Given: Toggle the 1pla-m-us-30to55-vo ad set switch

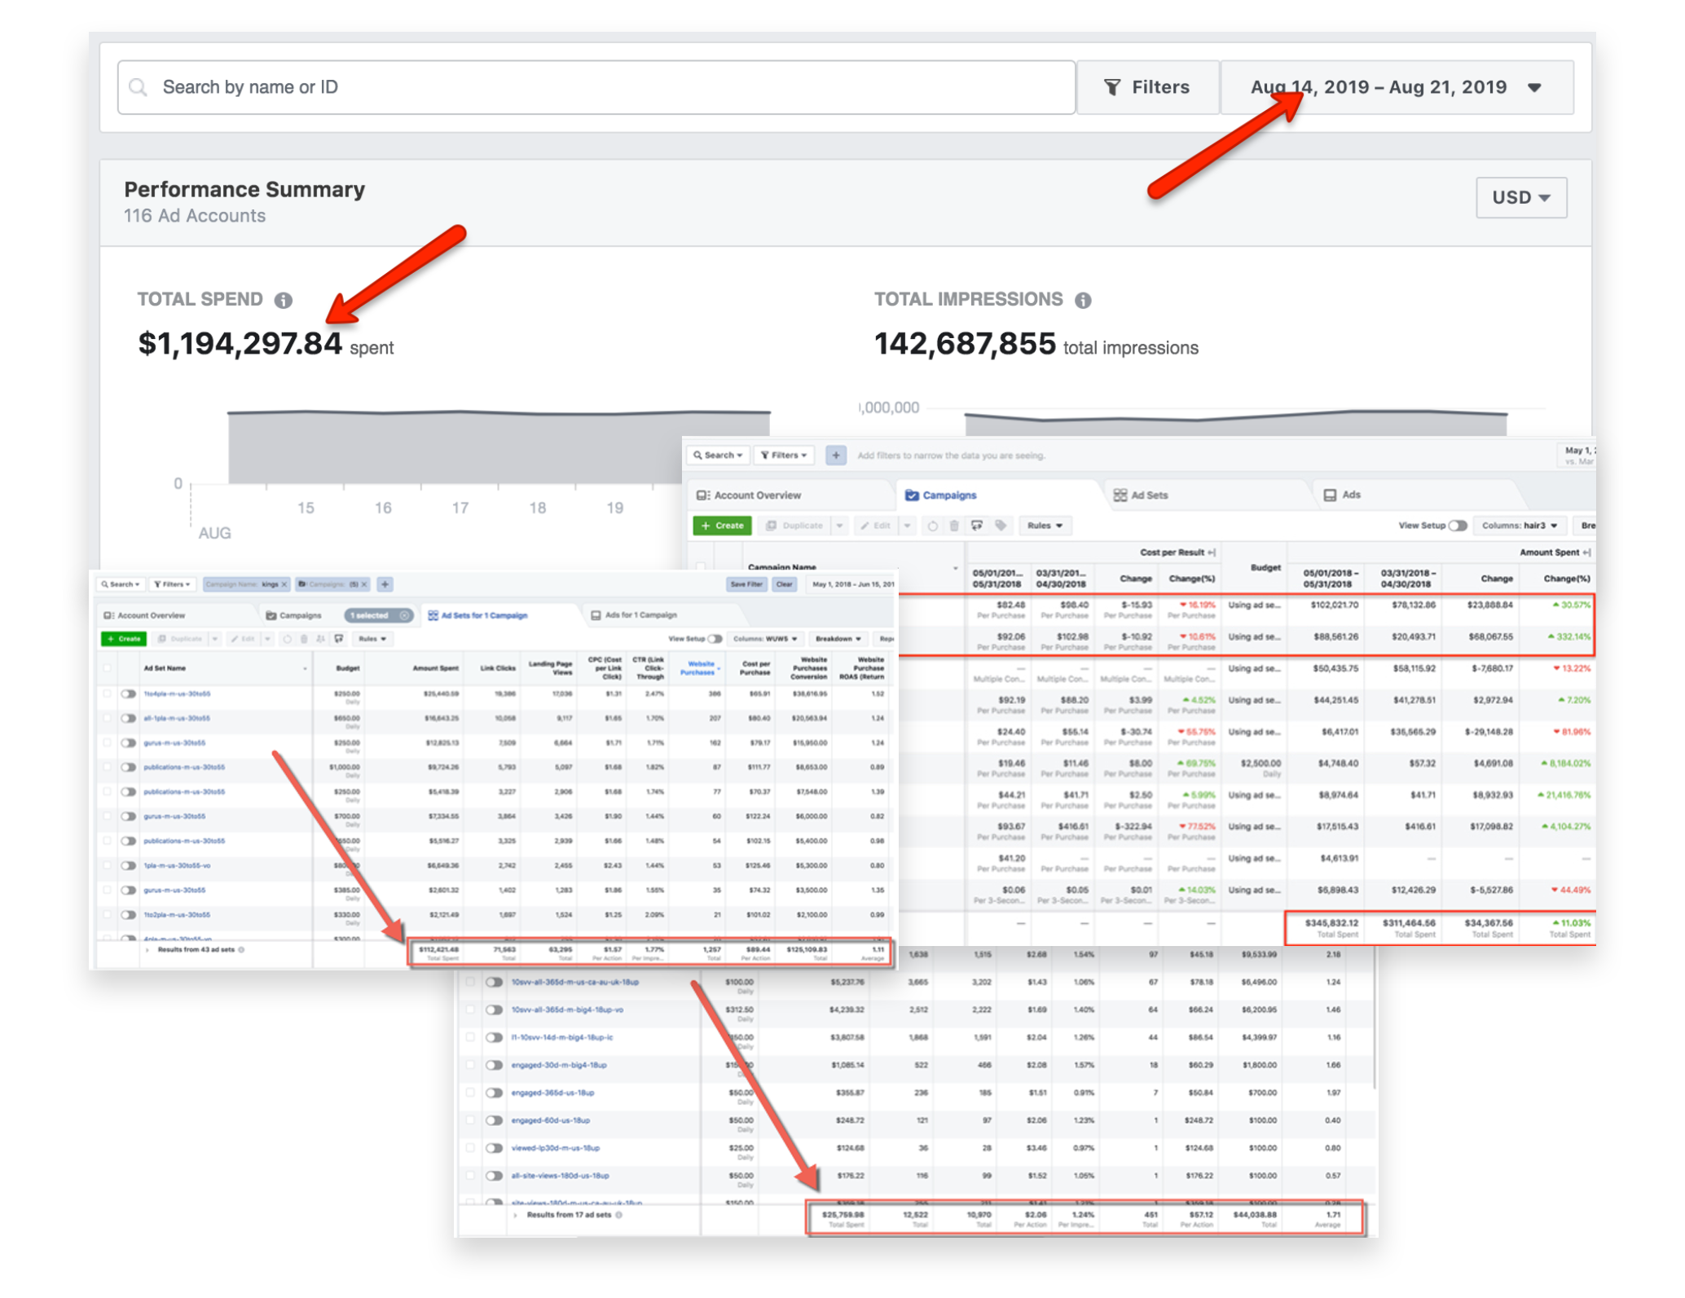Looking at the screenshot, I should (128, 866).
